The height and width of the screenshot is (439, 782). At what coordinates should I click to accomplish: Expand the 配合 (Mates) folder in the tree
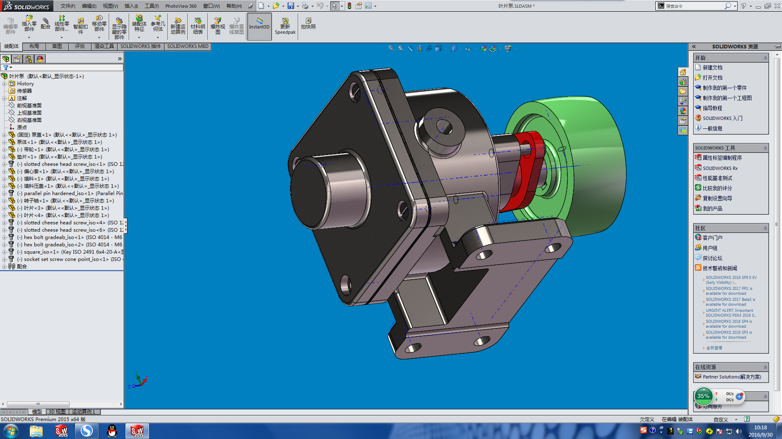click(x=4, y=267)
